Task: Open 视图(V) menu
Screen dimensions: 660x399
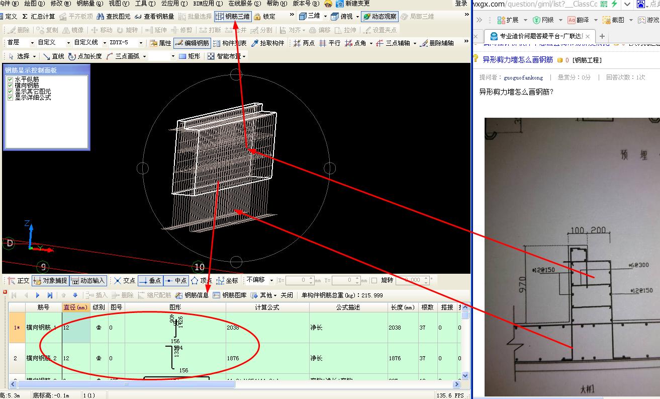Action: 118,4
